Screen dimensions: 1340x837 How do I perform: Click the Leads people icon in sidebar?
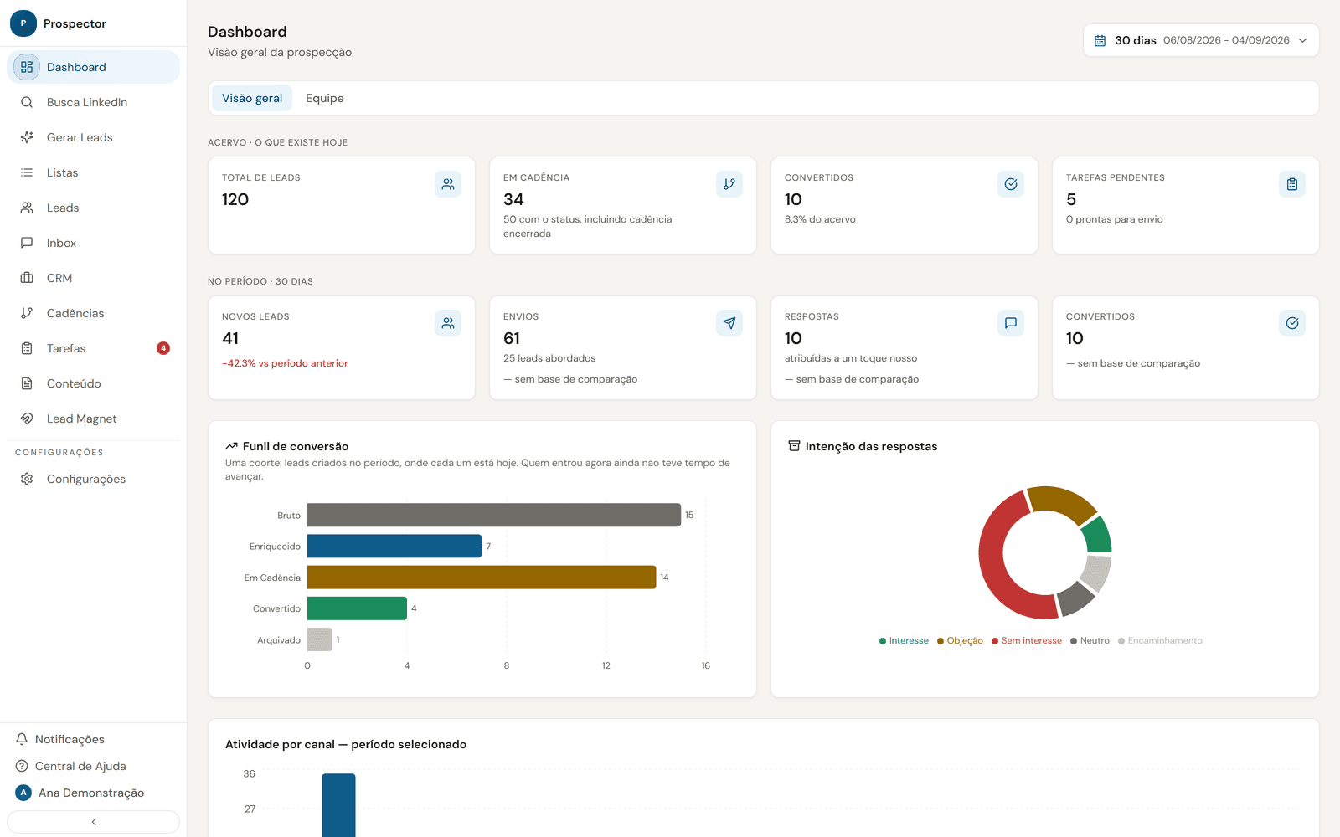(27, 208)
